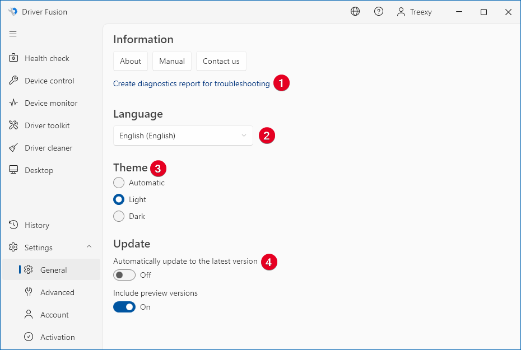521x350 pixels.
Task: Click the About button
Action: click(131, 61)
